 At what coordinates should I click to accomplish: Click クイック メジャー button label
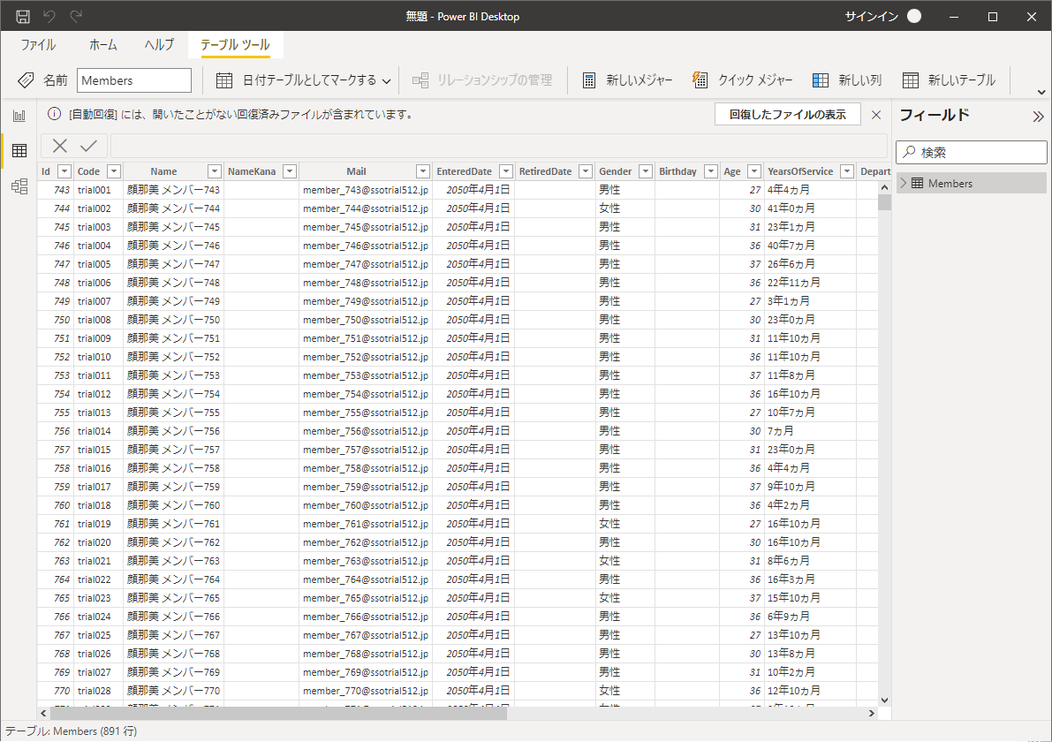(755, 80)
